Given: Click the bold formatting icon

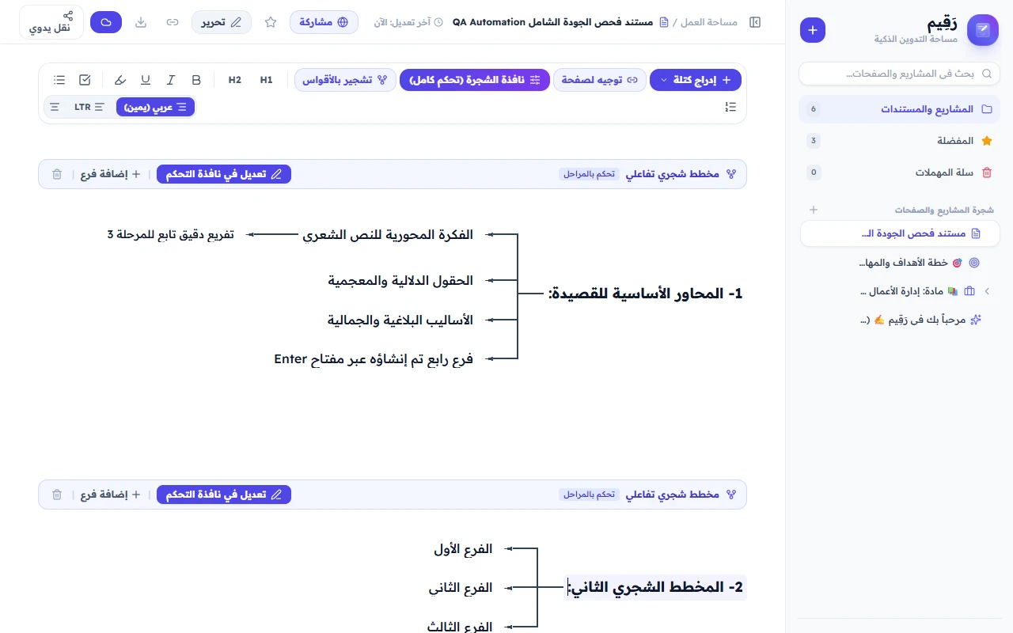Looking at the screenshot, I should pyautogui.click(x=196, y=80).
